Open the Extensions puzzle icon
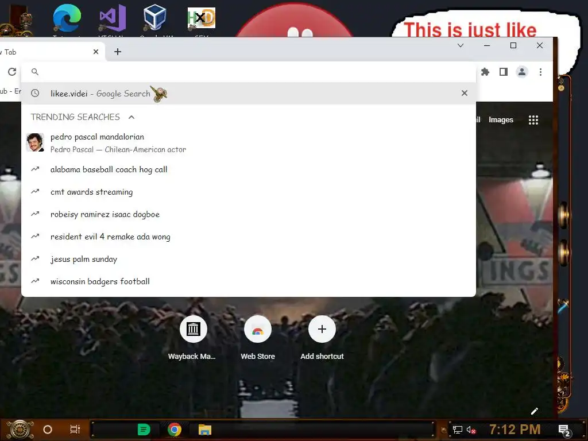 (485, 72)
